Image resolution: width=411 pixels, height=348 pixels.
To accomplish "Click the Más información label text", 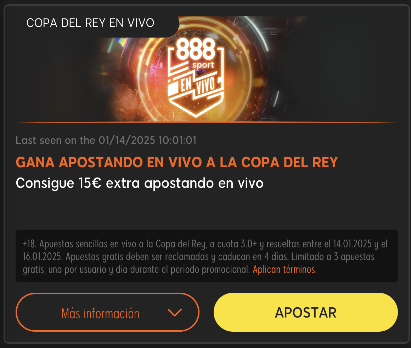I will pos(100,313).
